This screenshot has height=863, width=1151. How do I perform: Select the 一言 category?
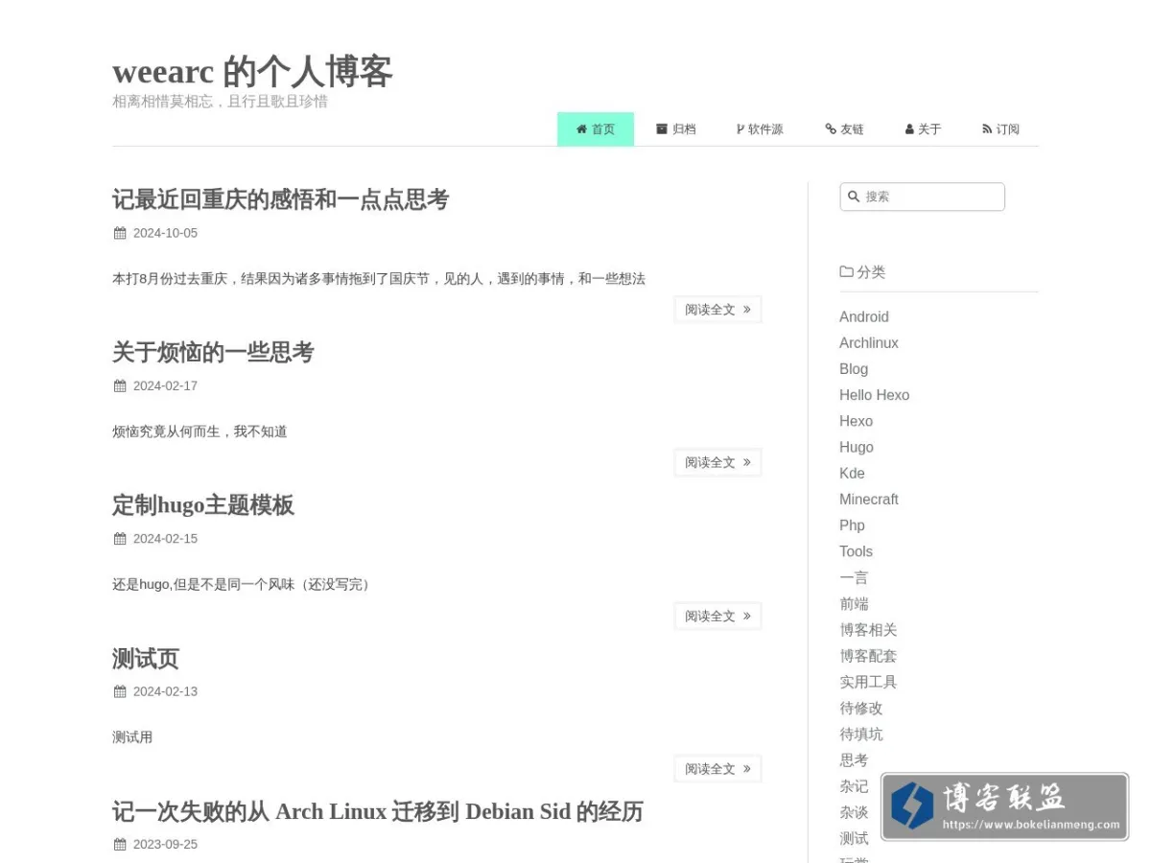(x=854, y=577)
